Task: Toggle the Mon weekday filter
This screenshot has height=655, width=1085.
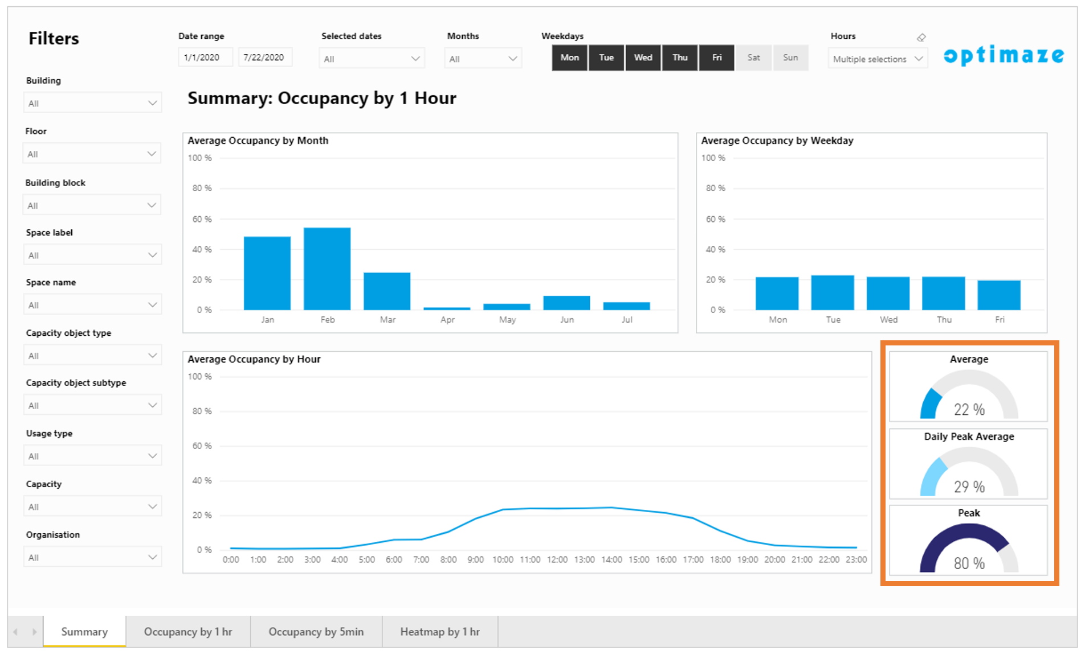Action: point(569,57)
